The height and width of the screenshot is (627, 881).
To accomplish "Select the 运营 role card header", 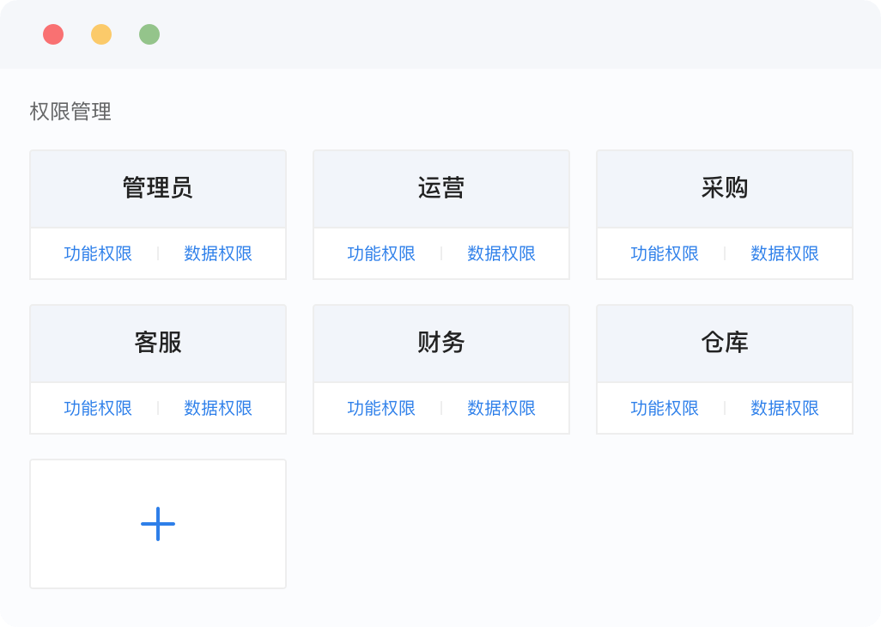I will (441, 188).
